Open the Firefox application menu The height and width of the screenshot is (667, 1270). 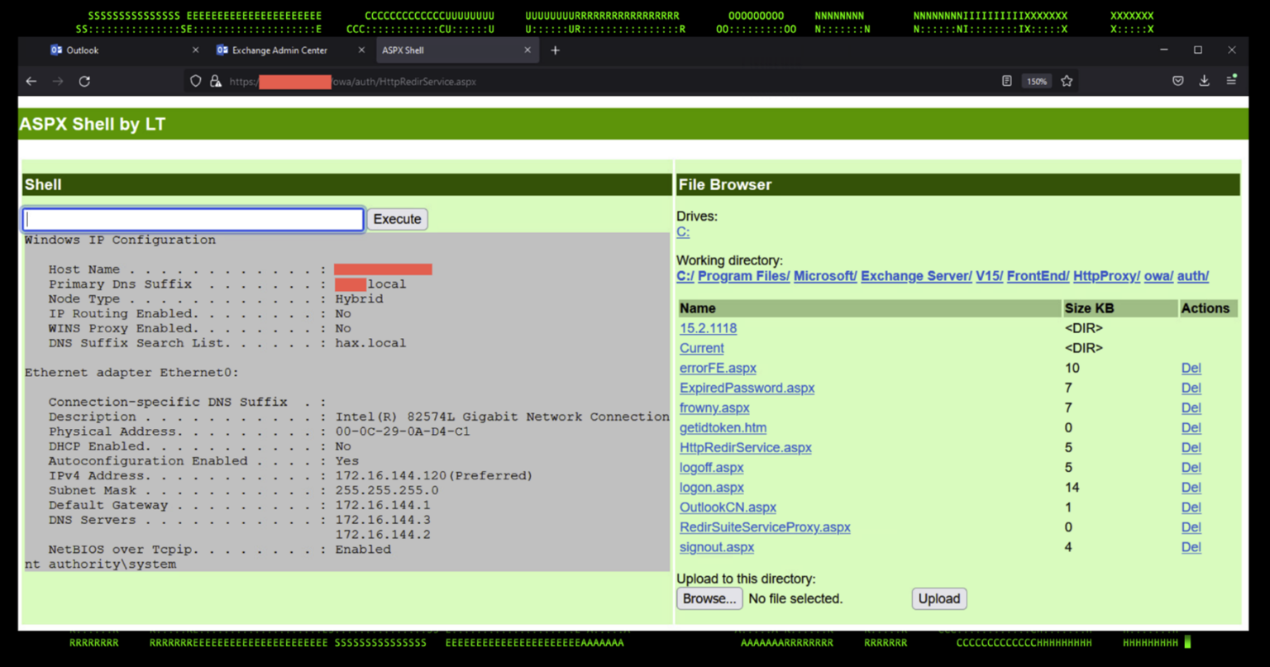(1232, 81)
